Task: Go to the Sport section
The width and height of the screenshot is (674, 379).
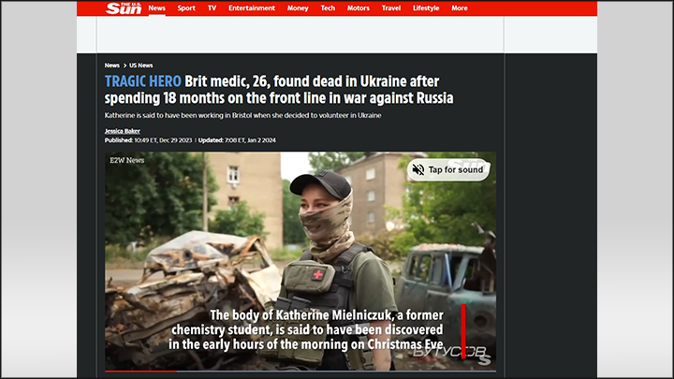Action: [186, 8]
